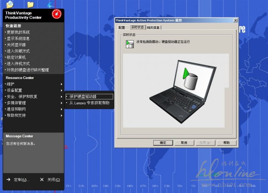Click the 帮助 button in dialog

(x=226, y=143)
